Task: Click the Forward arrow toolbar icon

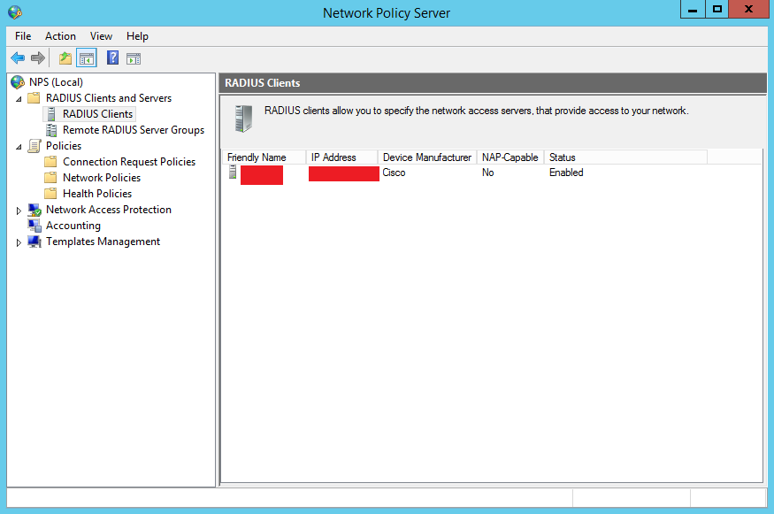Action: [38, 58]
